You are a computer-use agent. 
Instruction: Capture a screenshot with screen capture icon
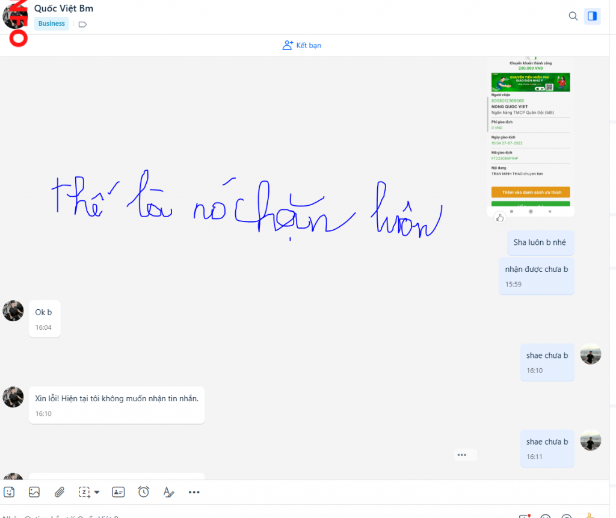coord(84,492)
